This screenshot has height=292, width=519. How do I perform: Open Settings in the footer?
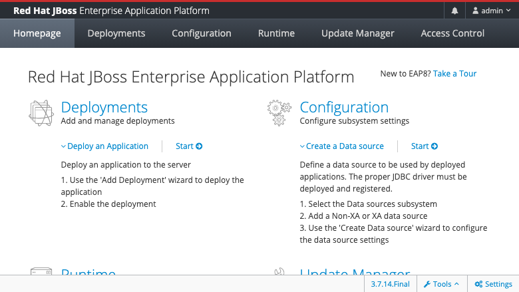click(493, 284)
